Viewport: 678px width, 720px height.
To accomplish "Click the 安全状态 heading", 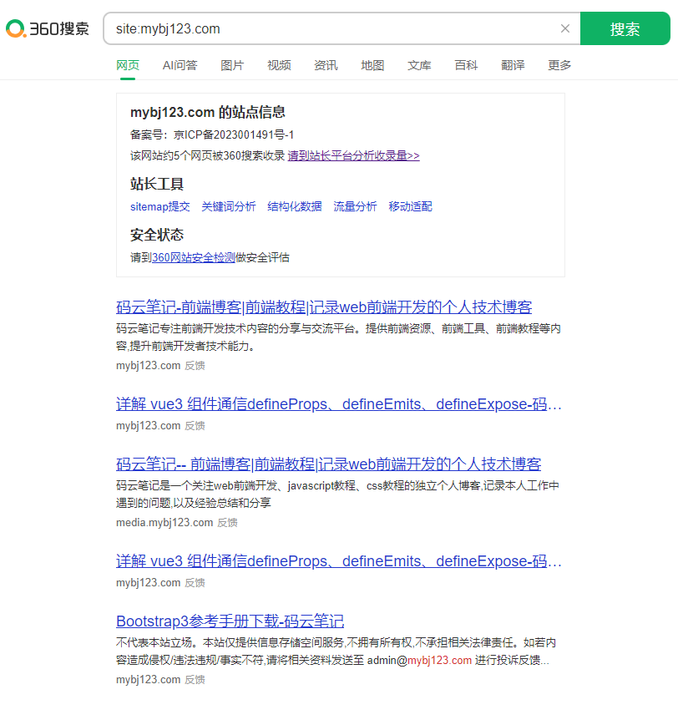I will pyautogui.click(x=156, y=235).
